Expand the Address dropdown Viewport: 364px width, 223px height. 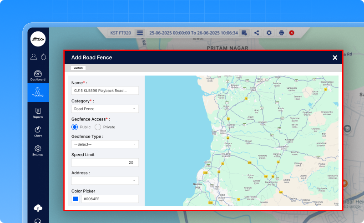[105, 181]
